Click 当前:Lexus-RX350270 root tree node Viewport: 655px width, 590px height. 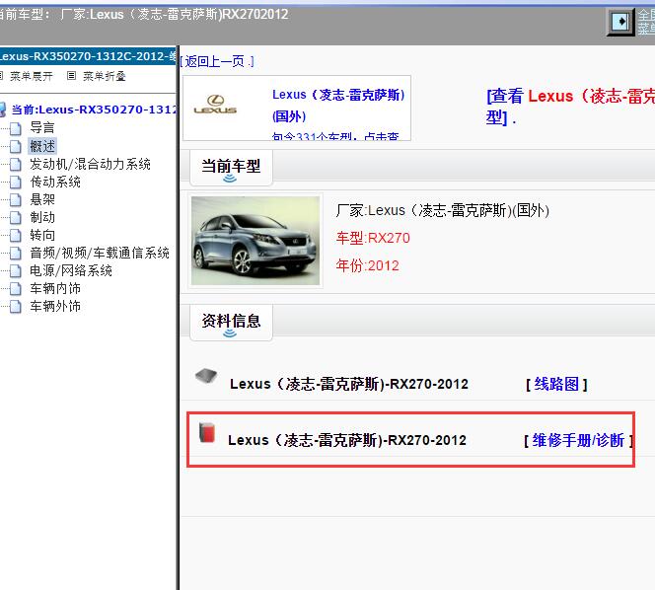point(94,110)
